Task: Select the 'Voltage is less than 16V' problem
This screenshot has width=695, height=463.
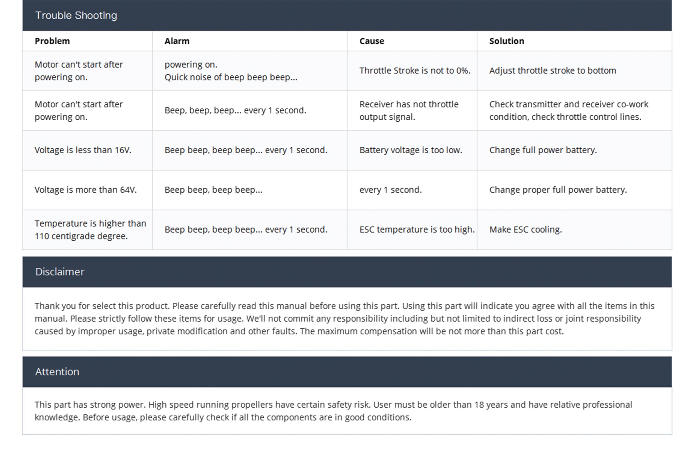Action: pyautogui.click(x=83, y=150)
